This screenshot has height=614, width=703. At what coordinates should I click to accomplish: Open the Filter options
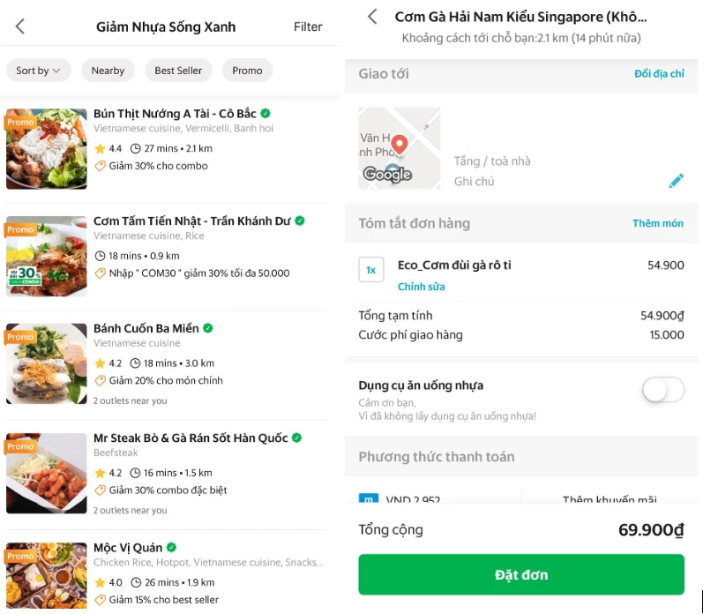pyautogui.click(x=308, y=26)
